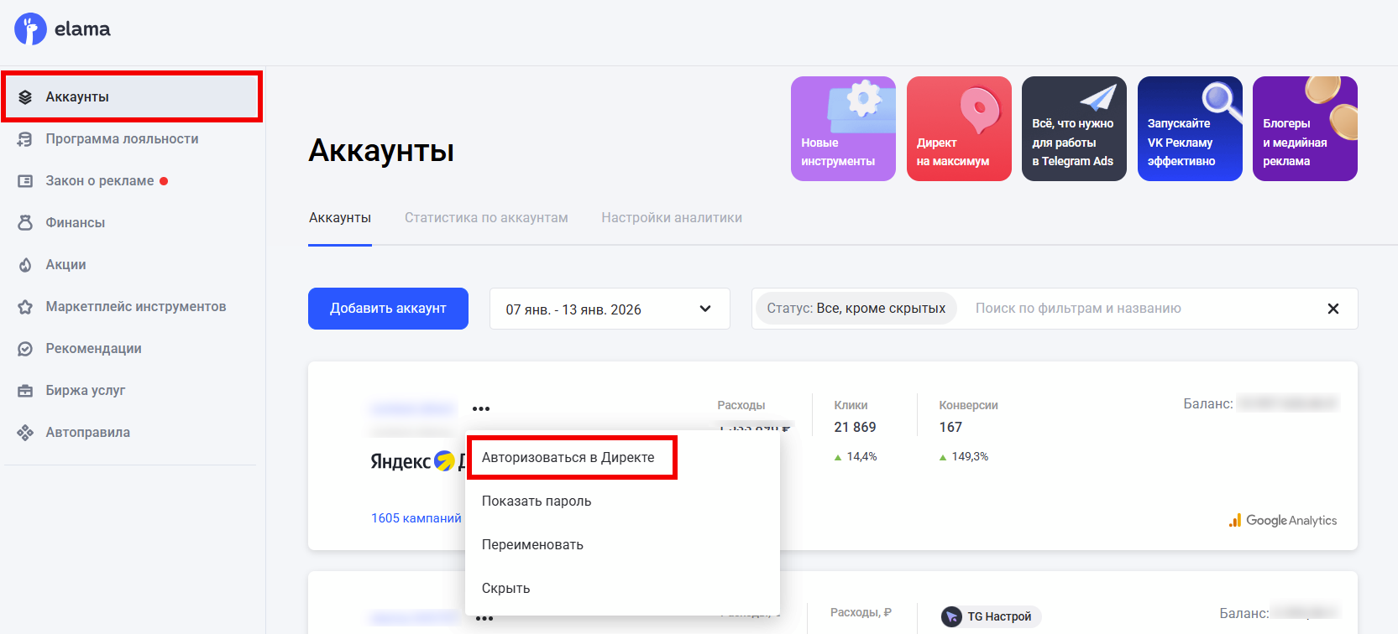Open the Аккаунты sidebar section
The height and width of the screenshot is (634, 1398).
pyautogui.click(x=132, y=97)
